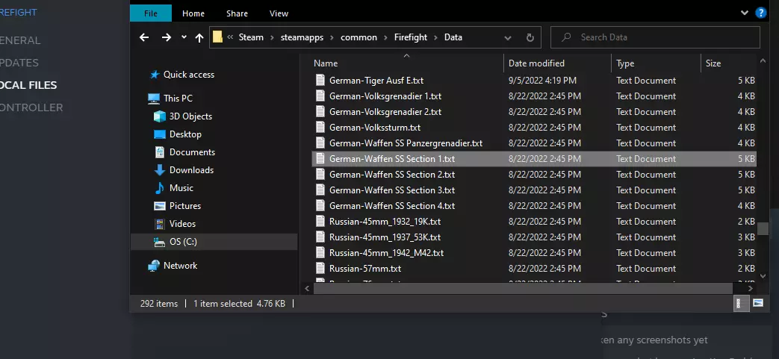Select common in the address breadcrumb
The height and width of the screenshot is (359, 779).
click(x=359, y=37)
